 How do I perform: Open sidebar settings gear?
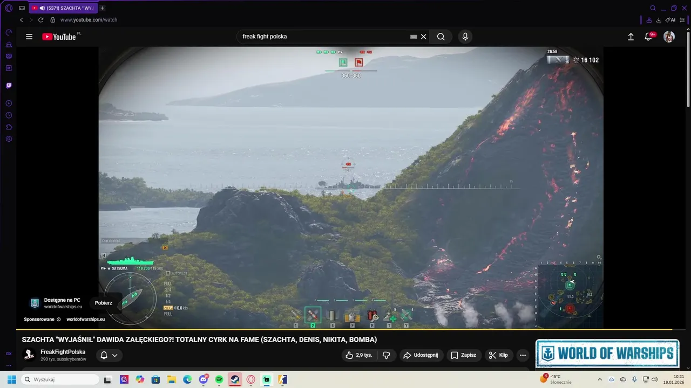(x=9, y=139)
